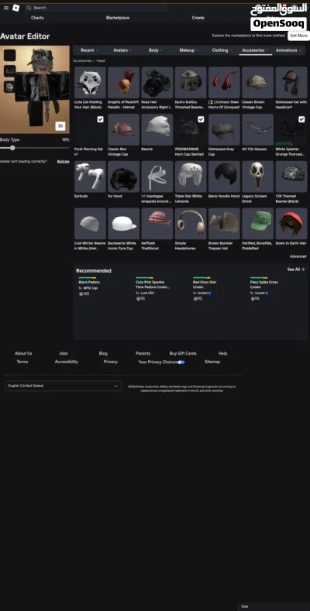Viewport: 310px width, 611px height.
Task: Click the avatar preview image
Action: 35,90
